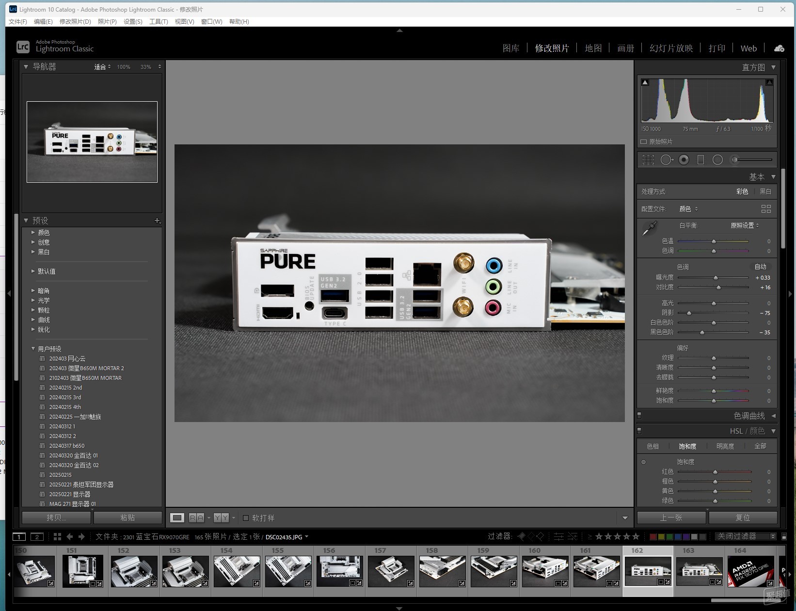Click the 复位 reset button
796x611 pixels.
point(743,518)
